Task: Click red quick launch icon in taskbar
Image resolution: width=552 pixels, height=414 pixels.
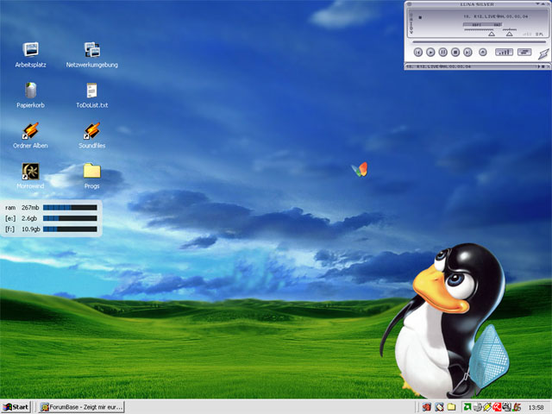Action: (x=427, y=407)
